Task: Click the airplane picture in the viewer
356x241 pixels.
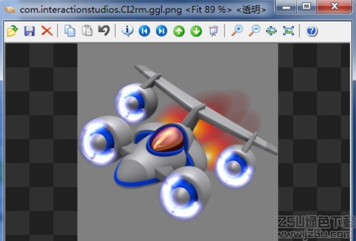Action: 178,142
